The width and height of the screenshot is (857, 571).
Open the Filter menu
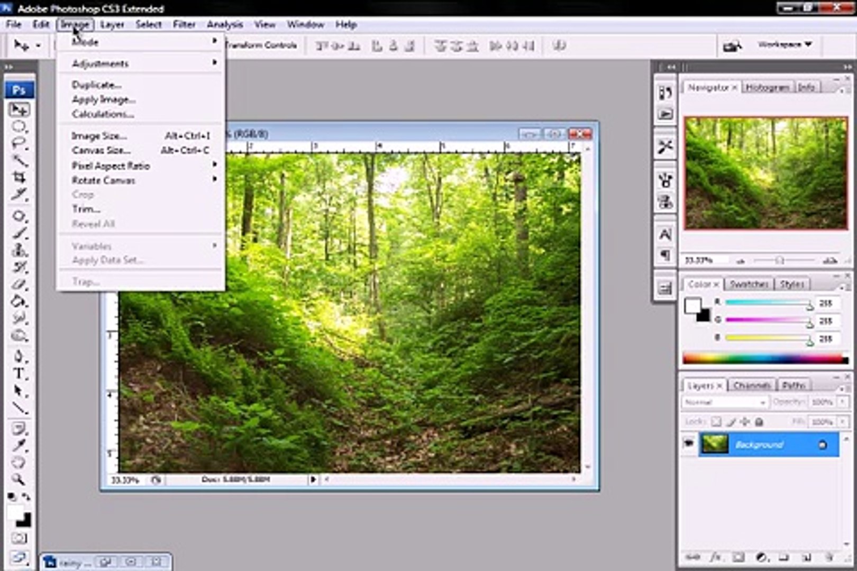click(184, 24)
